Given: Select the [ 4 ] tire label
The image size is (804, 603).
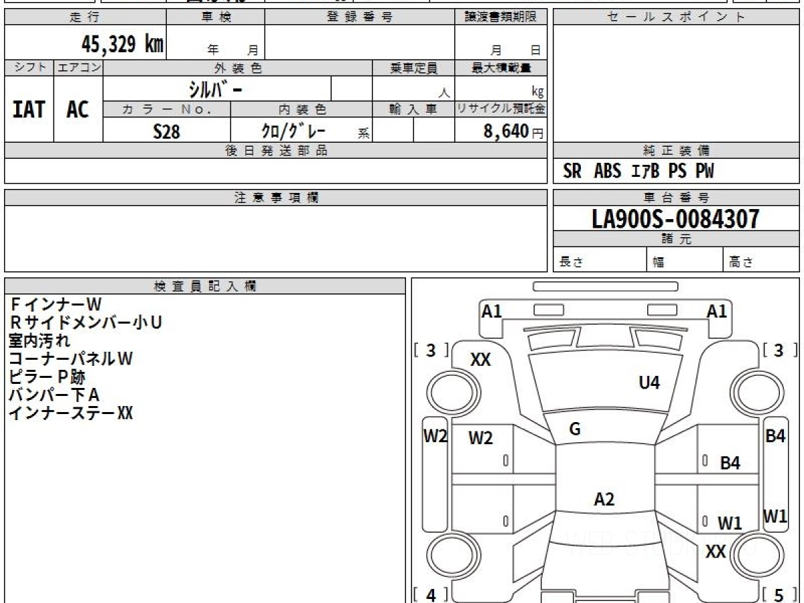Looking at the screenshot, I should click(431, 594).
